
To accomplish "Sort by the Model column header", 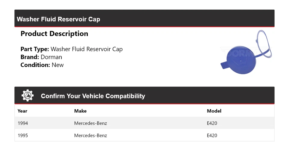I will tap(214, 111).
